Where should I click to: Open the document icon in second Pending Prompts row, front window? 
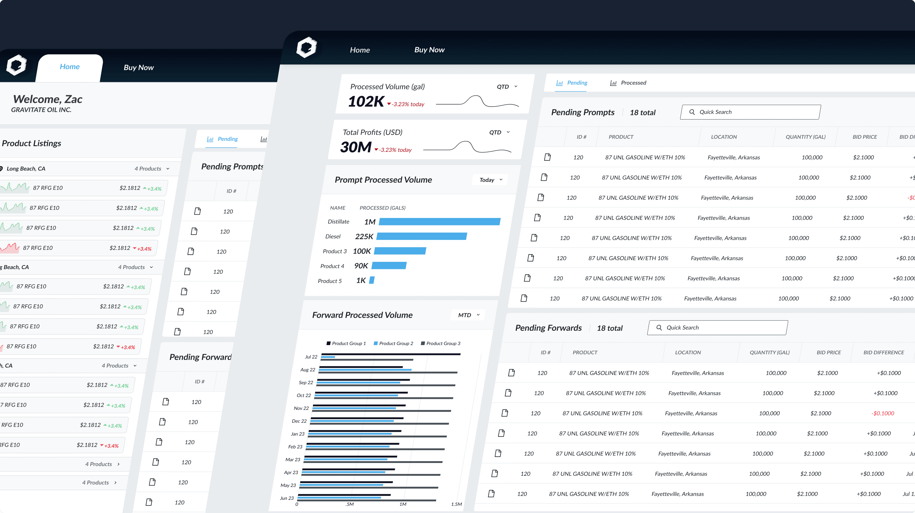(544, 177)
